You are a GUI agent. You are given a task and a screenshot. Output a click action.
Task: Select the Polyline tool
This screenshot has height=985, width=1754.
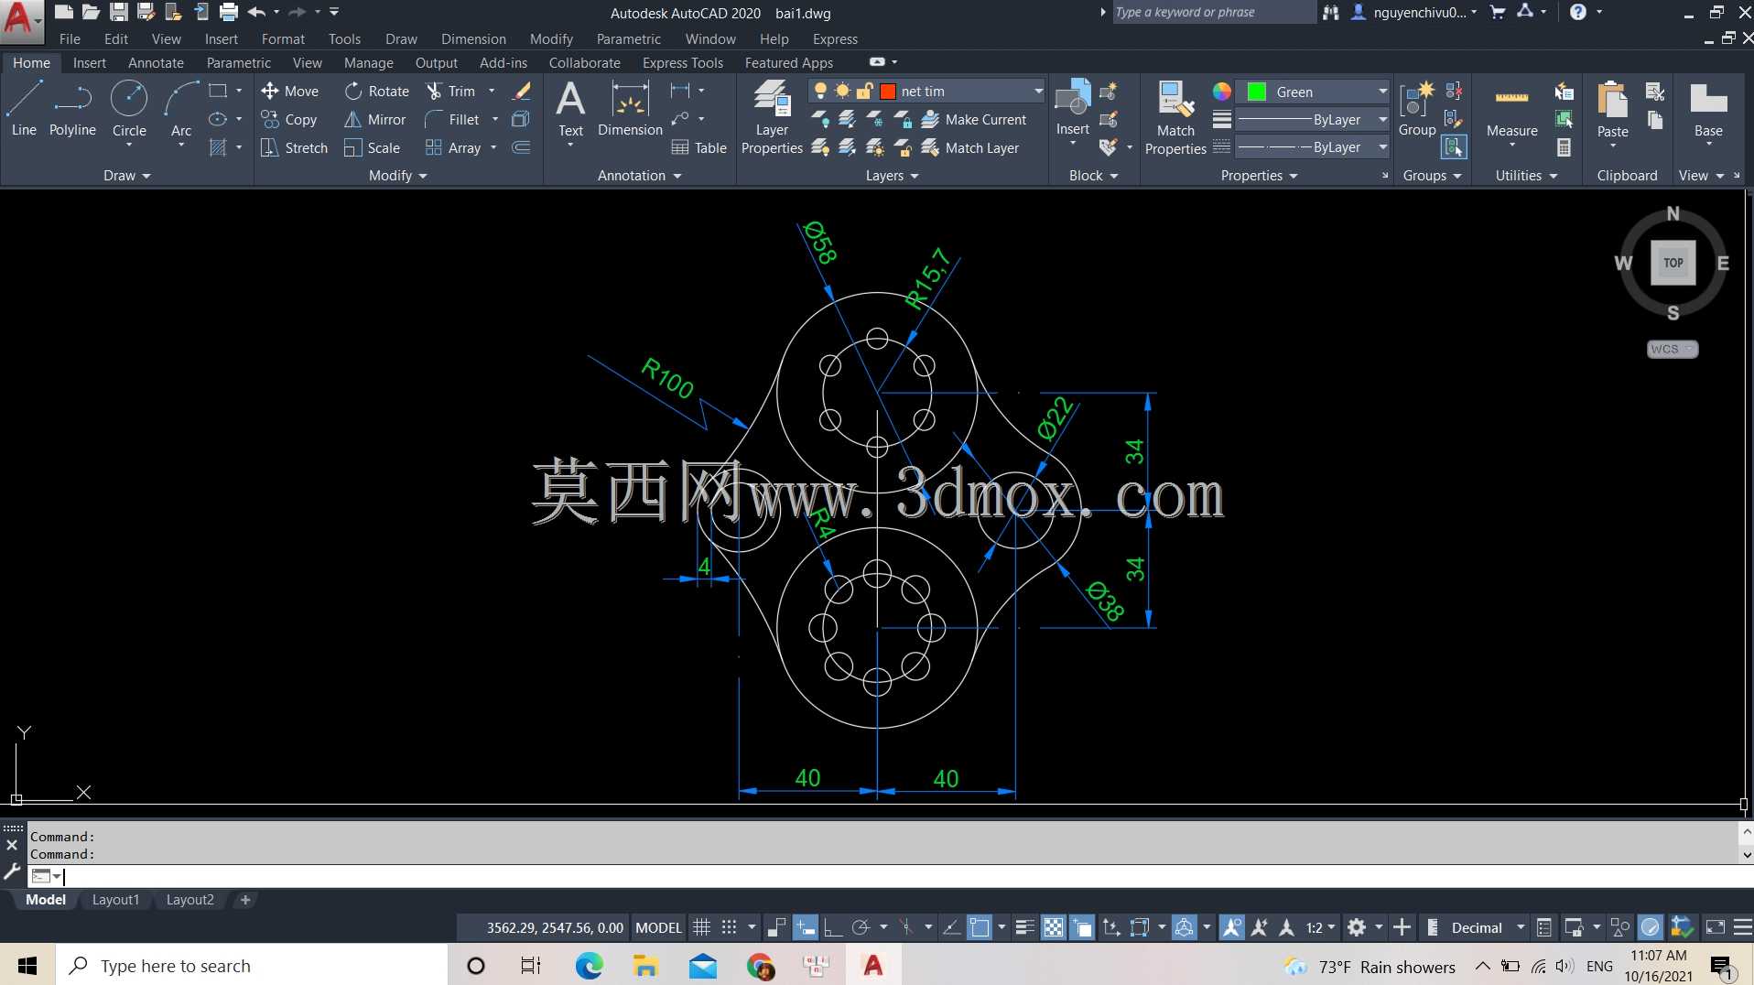pyautogui.click(x=72, y=108)
